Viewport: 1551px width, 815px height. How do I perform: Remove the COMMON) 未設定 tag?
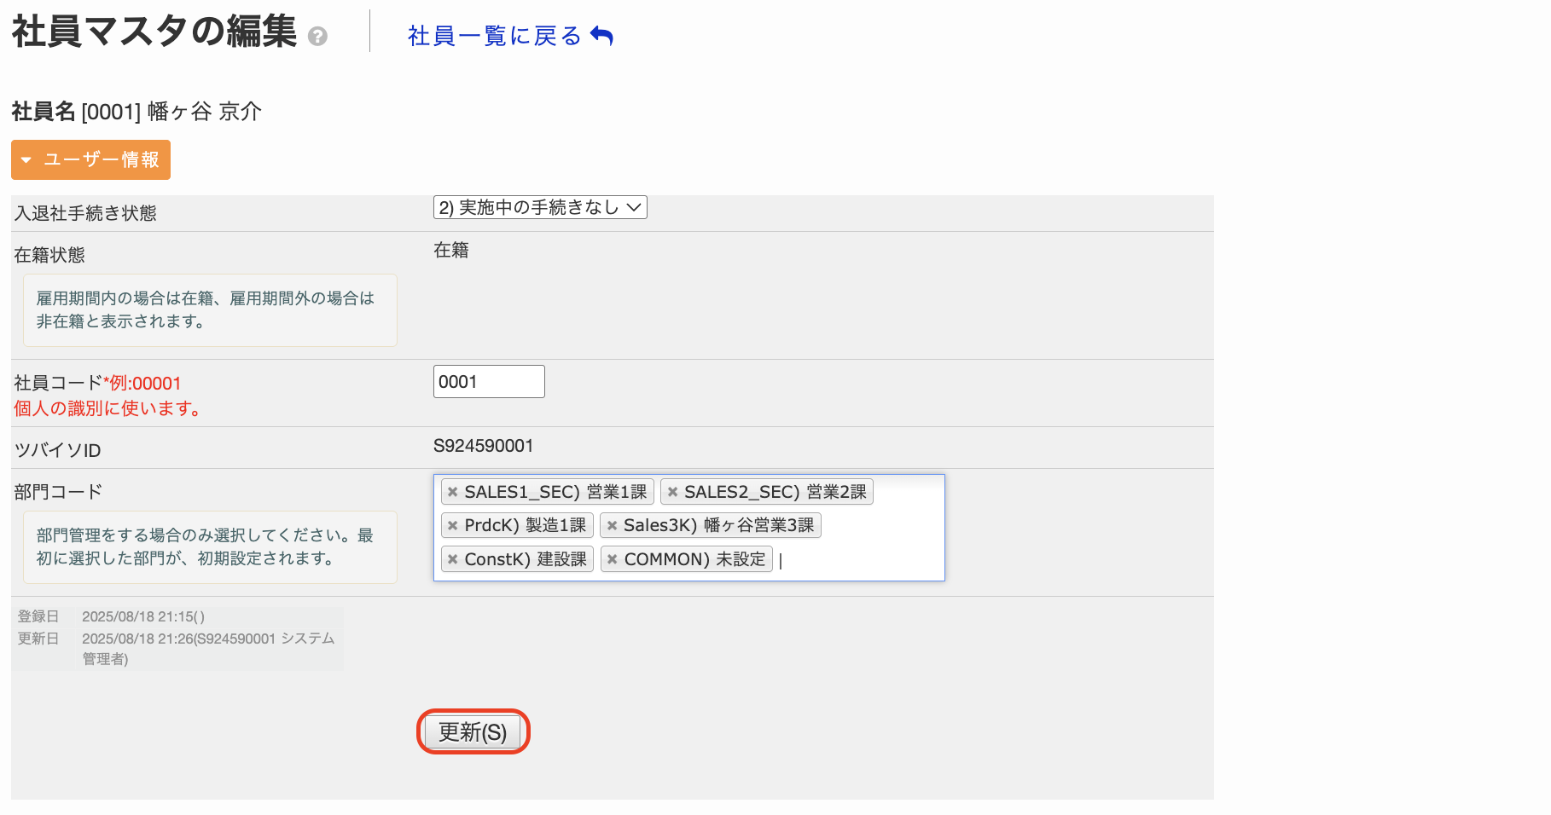coord(612,560)
